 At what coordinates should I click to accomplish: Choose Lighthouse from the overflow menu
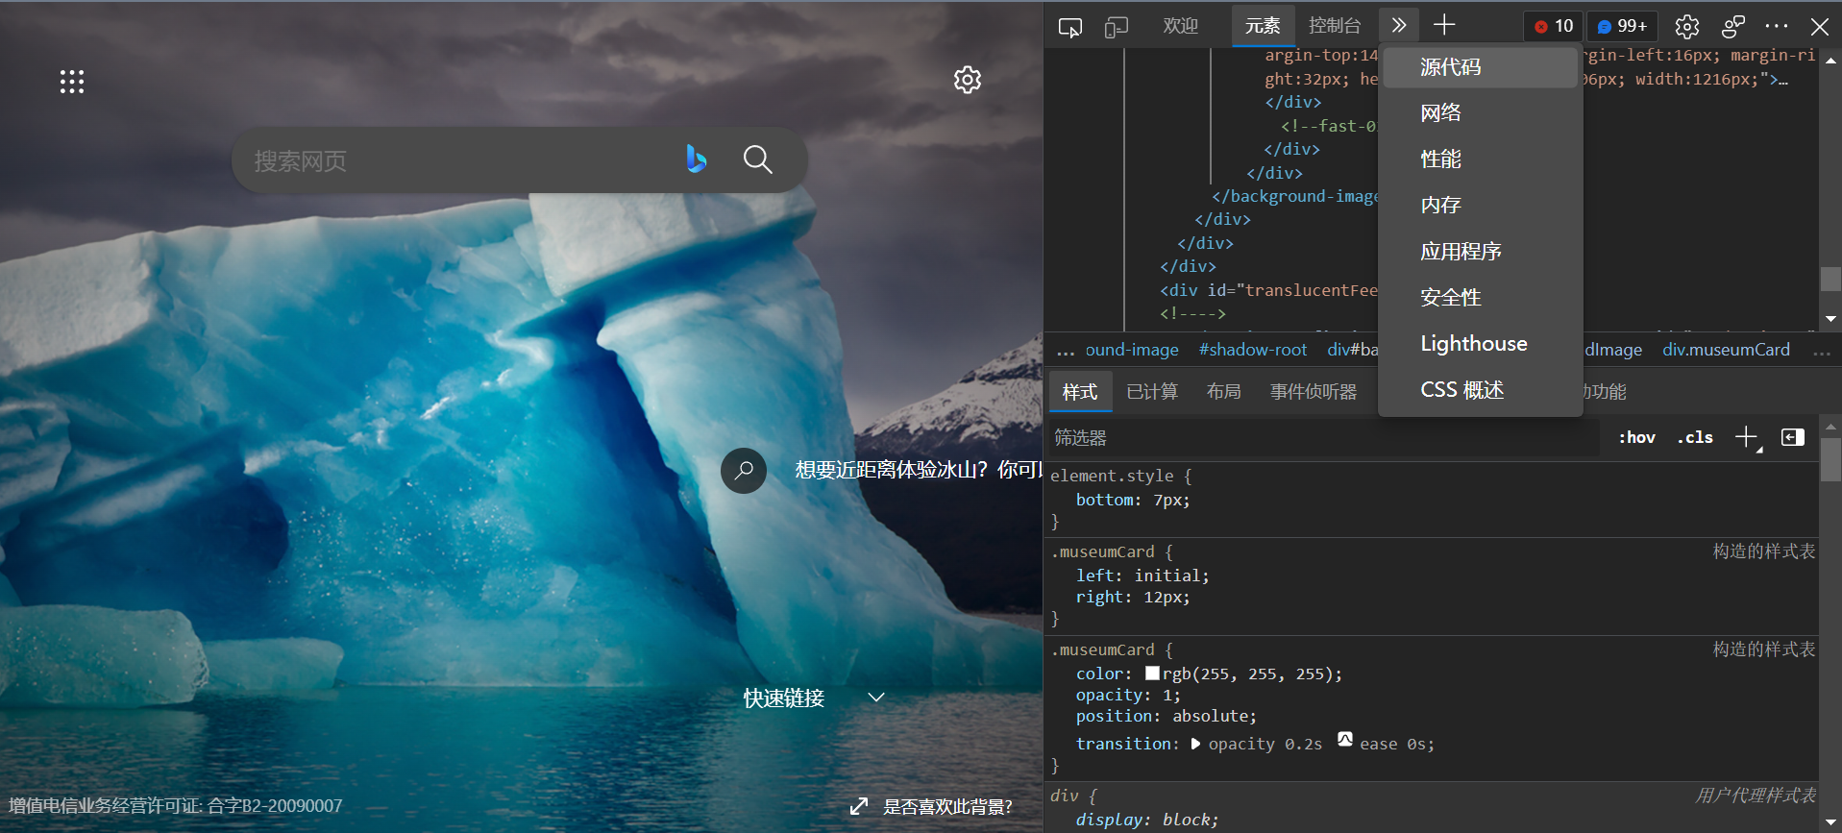[1473, 344]
